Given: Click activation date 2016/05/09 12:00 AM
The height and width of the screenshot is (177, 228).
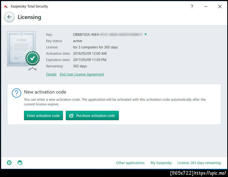Looking at the screenshot, I should click(x=90, y=53).
